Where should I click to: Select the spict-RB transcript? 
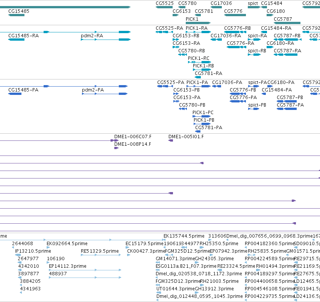tap(254, 55)
